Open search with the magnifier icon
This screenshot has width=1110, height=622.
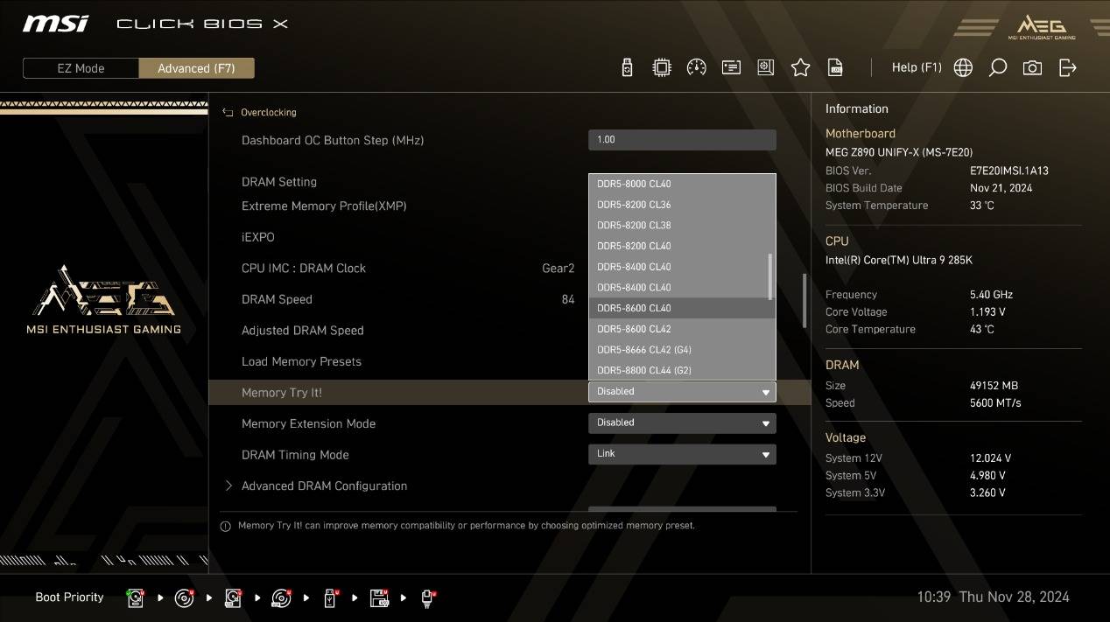[x=998, y=68]
